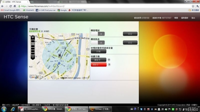Open Chrome wrench settings menu
The height and width of the screenshot is (112, 200).
(x=197, y=6)
